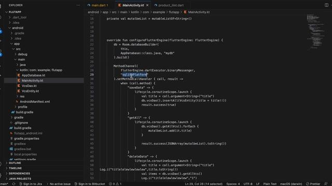Expand the OUTLINE section
The height and width of the screenshot is (186, 332).
(x=15, y=163)
